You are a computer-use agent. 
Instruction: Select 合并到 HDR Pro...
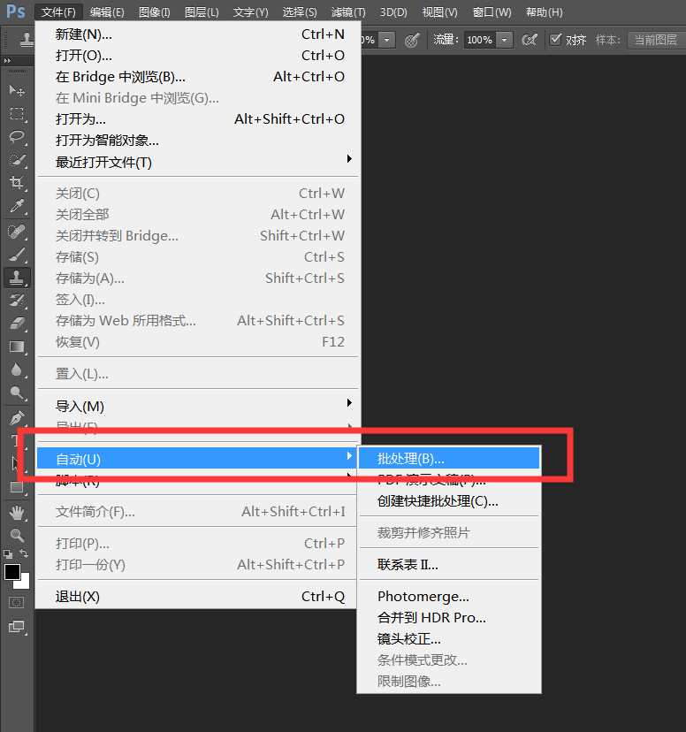tap(449, 618)
